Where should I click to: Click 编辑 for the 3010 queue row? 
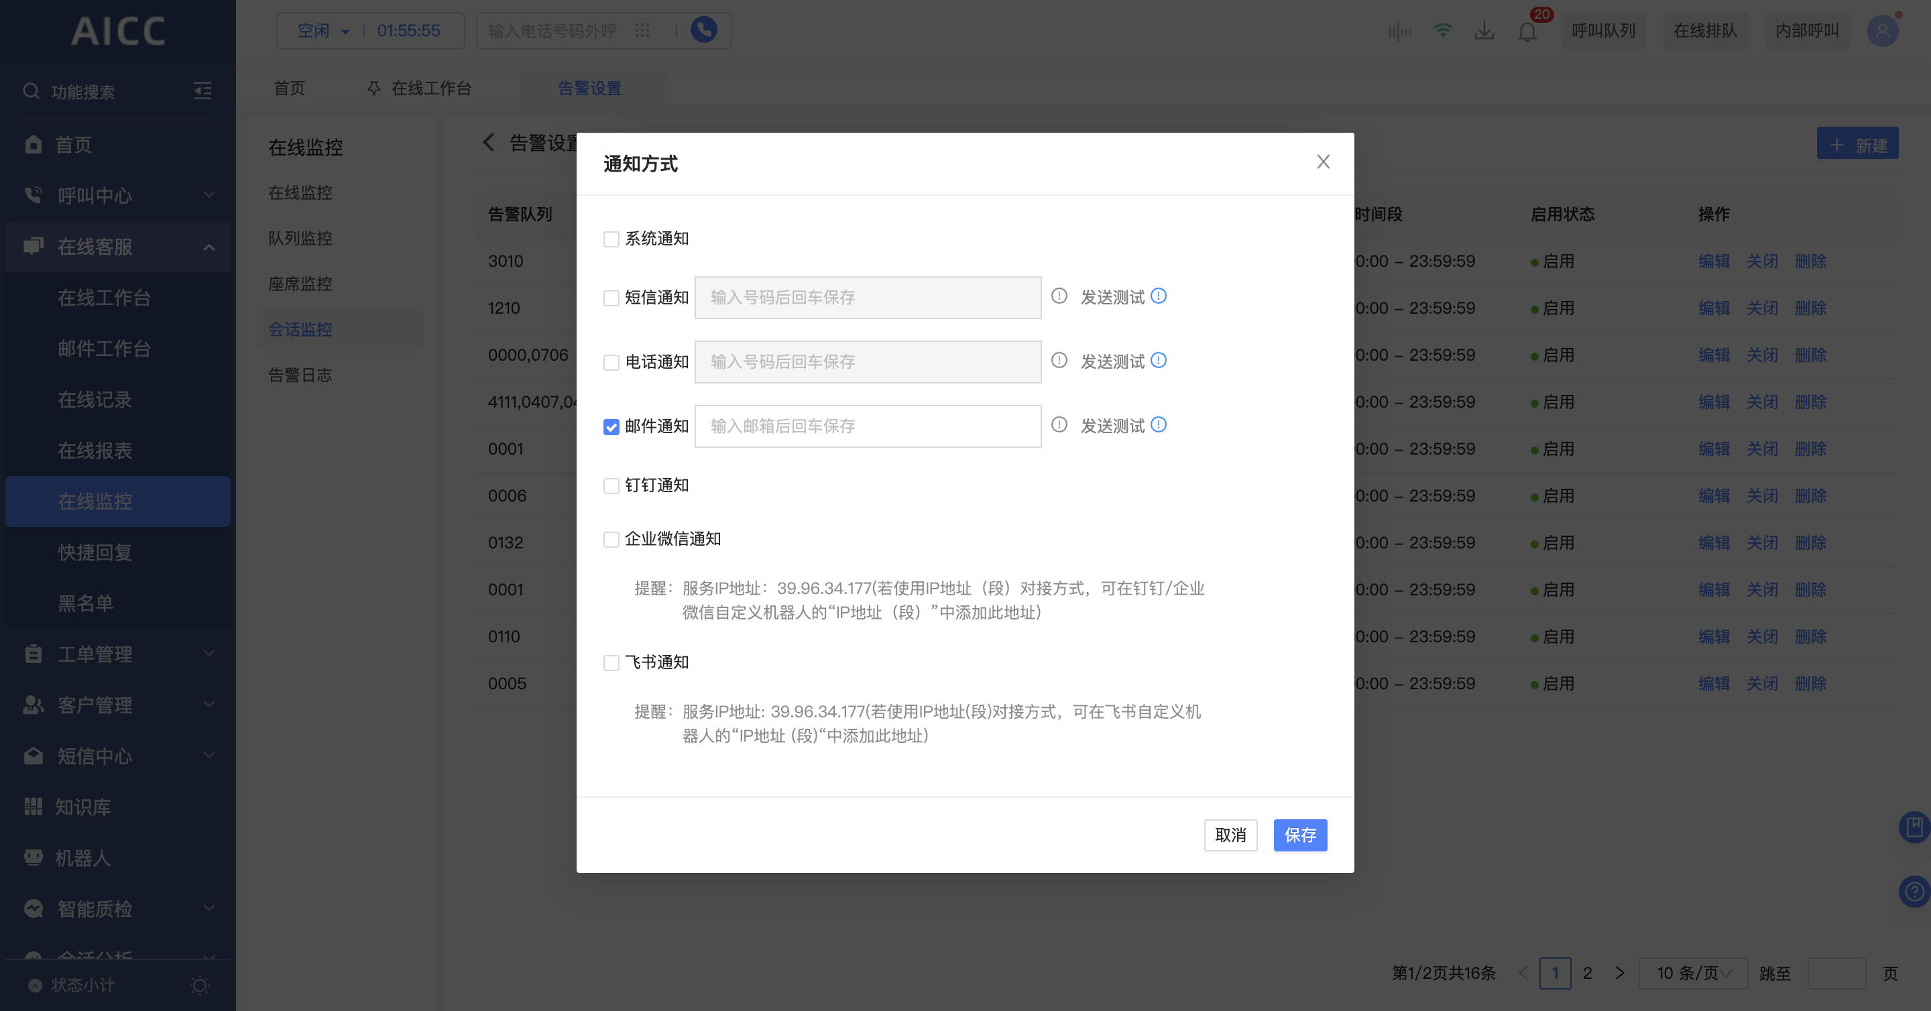coord(1714,261)
